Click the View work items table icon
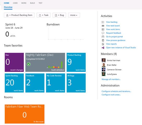142x125 pixels. tap(103, 29)
